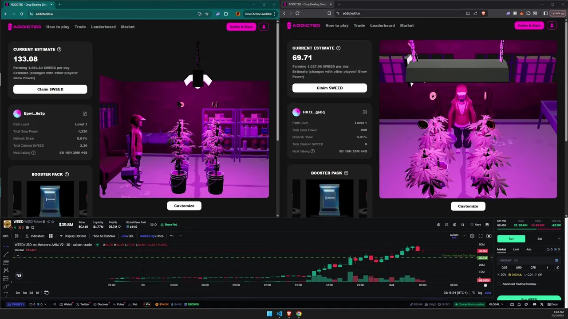Toggle USD/SOL currency display

click(x=127, y=236)
